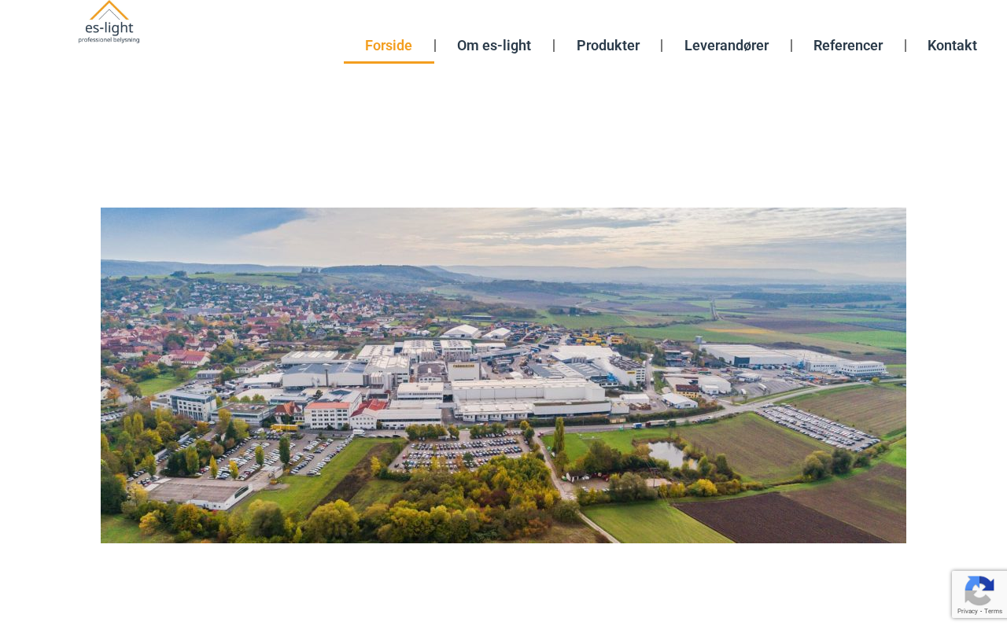Click the es-light roof logo icon

(109, 9)
